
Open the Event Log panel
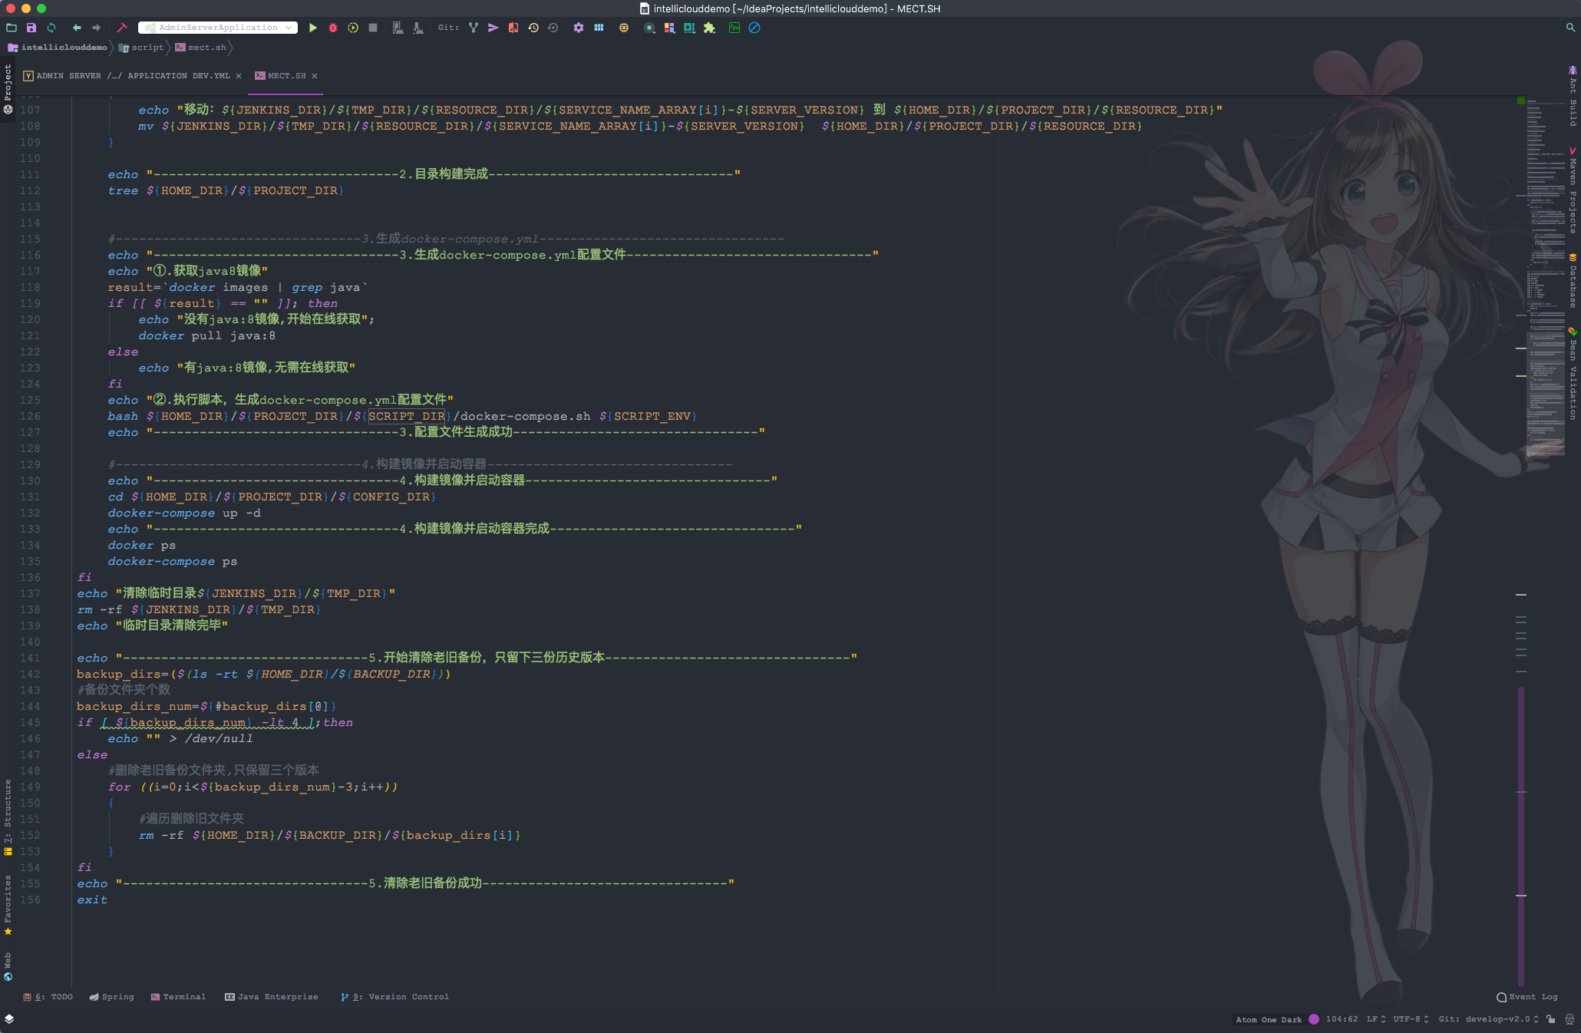click(1527, 997)
